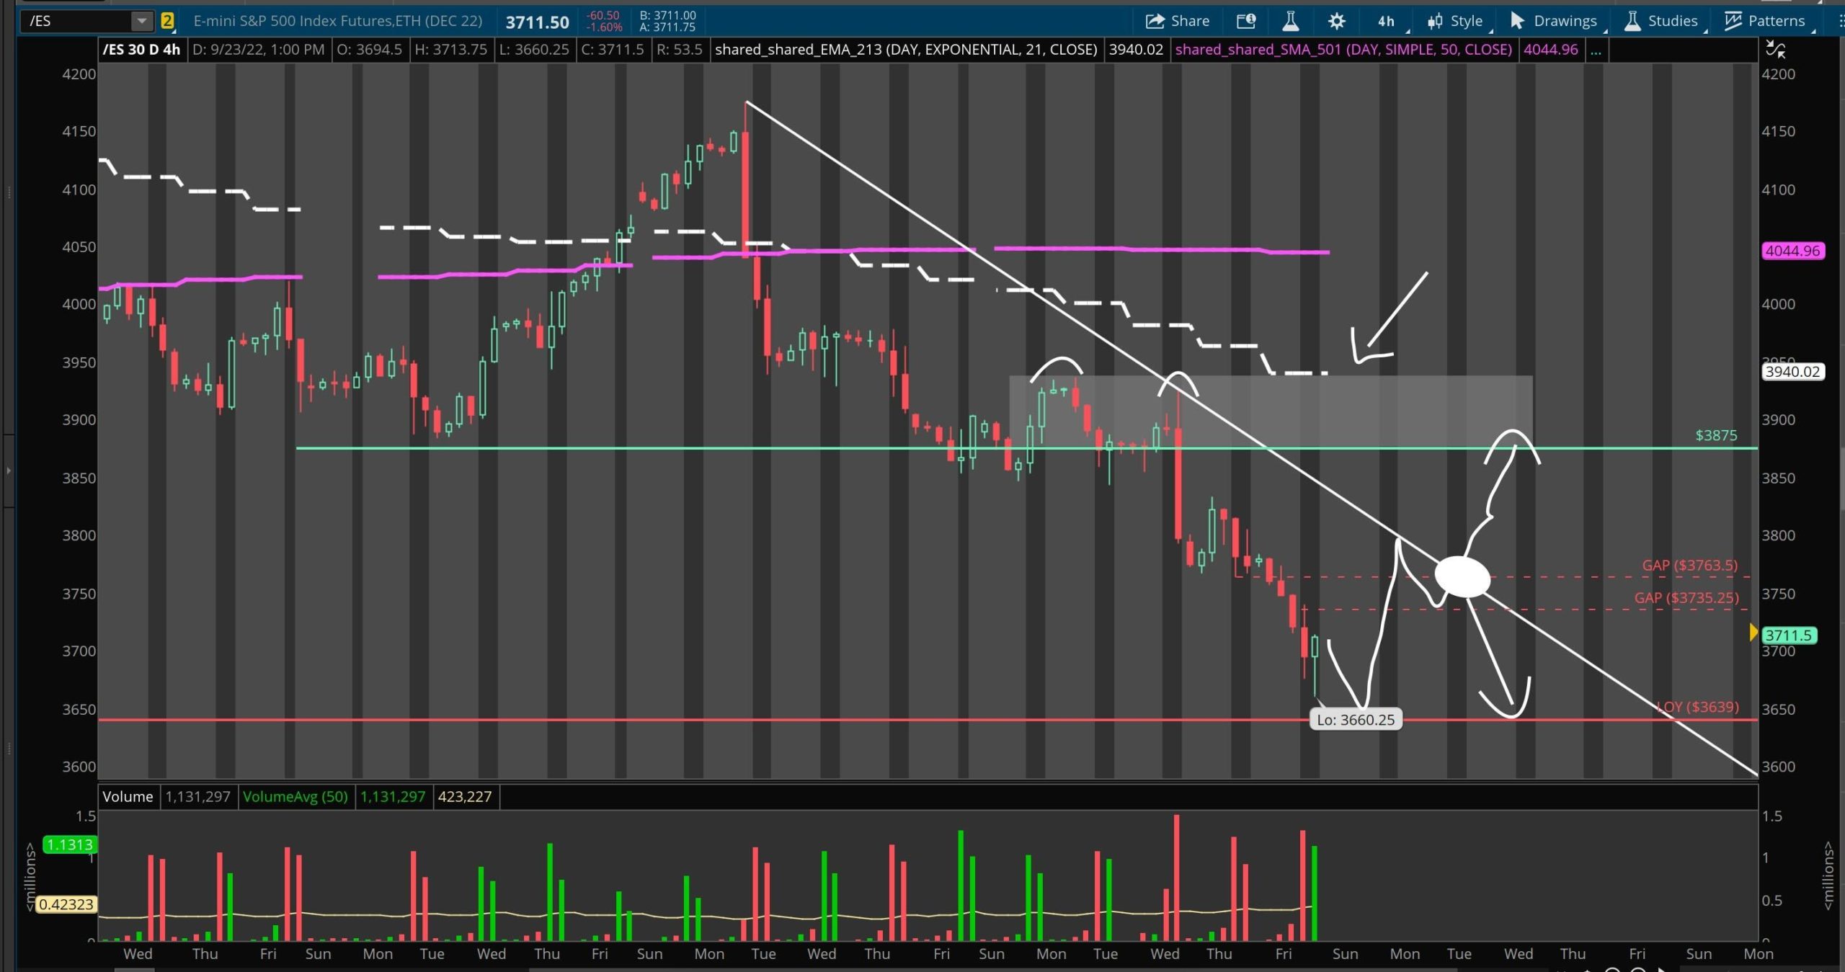1845x972 pixels.
Task: Click the shared_shared_SMA_501 study label
Action: click(1343, 50)
